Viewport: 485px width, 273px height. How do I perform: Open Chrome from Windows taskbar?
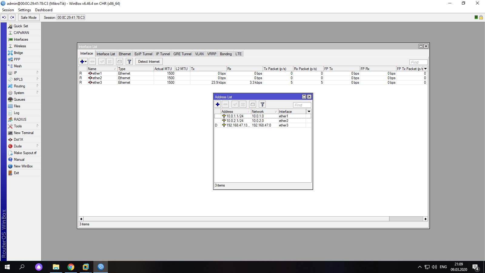coord(71,267)
